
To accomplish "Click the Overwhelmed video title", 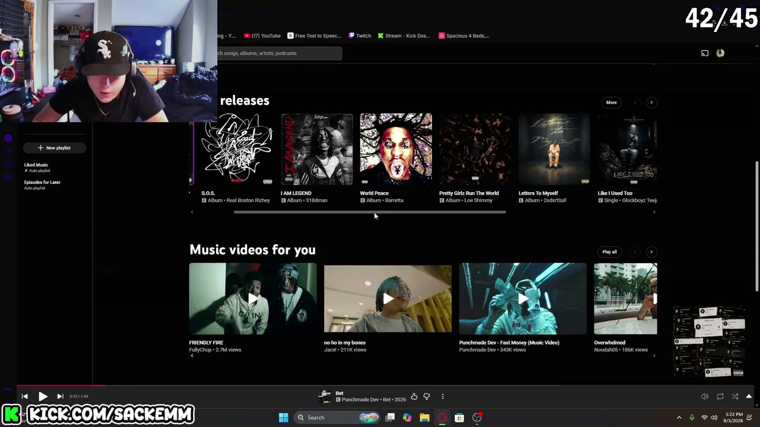I will [610, 343].
